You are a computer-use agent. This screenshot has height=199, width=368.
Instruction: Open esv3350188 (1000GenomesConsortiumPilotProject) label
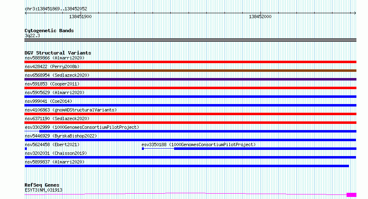click(198, 145)
